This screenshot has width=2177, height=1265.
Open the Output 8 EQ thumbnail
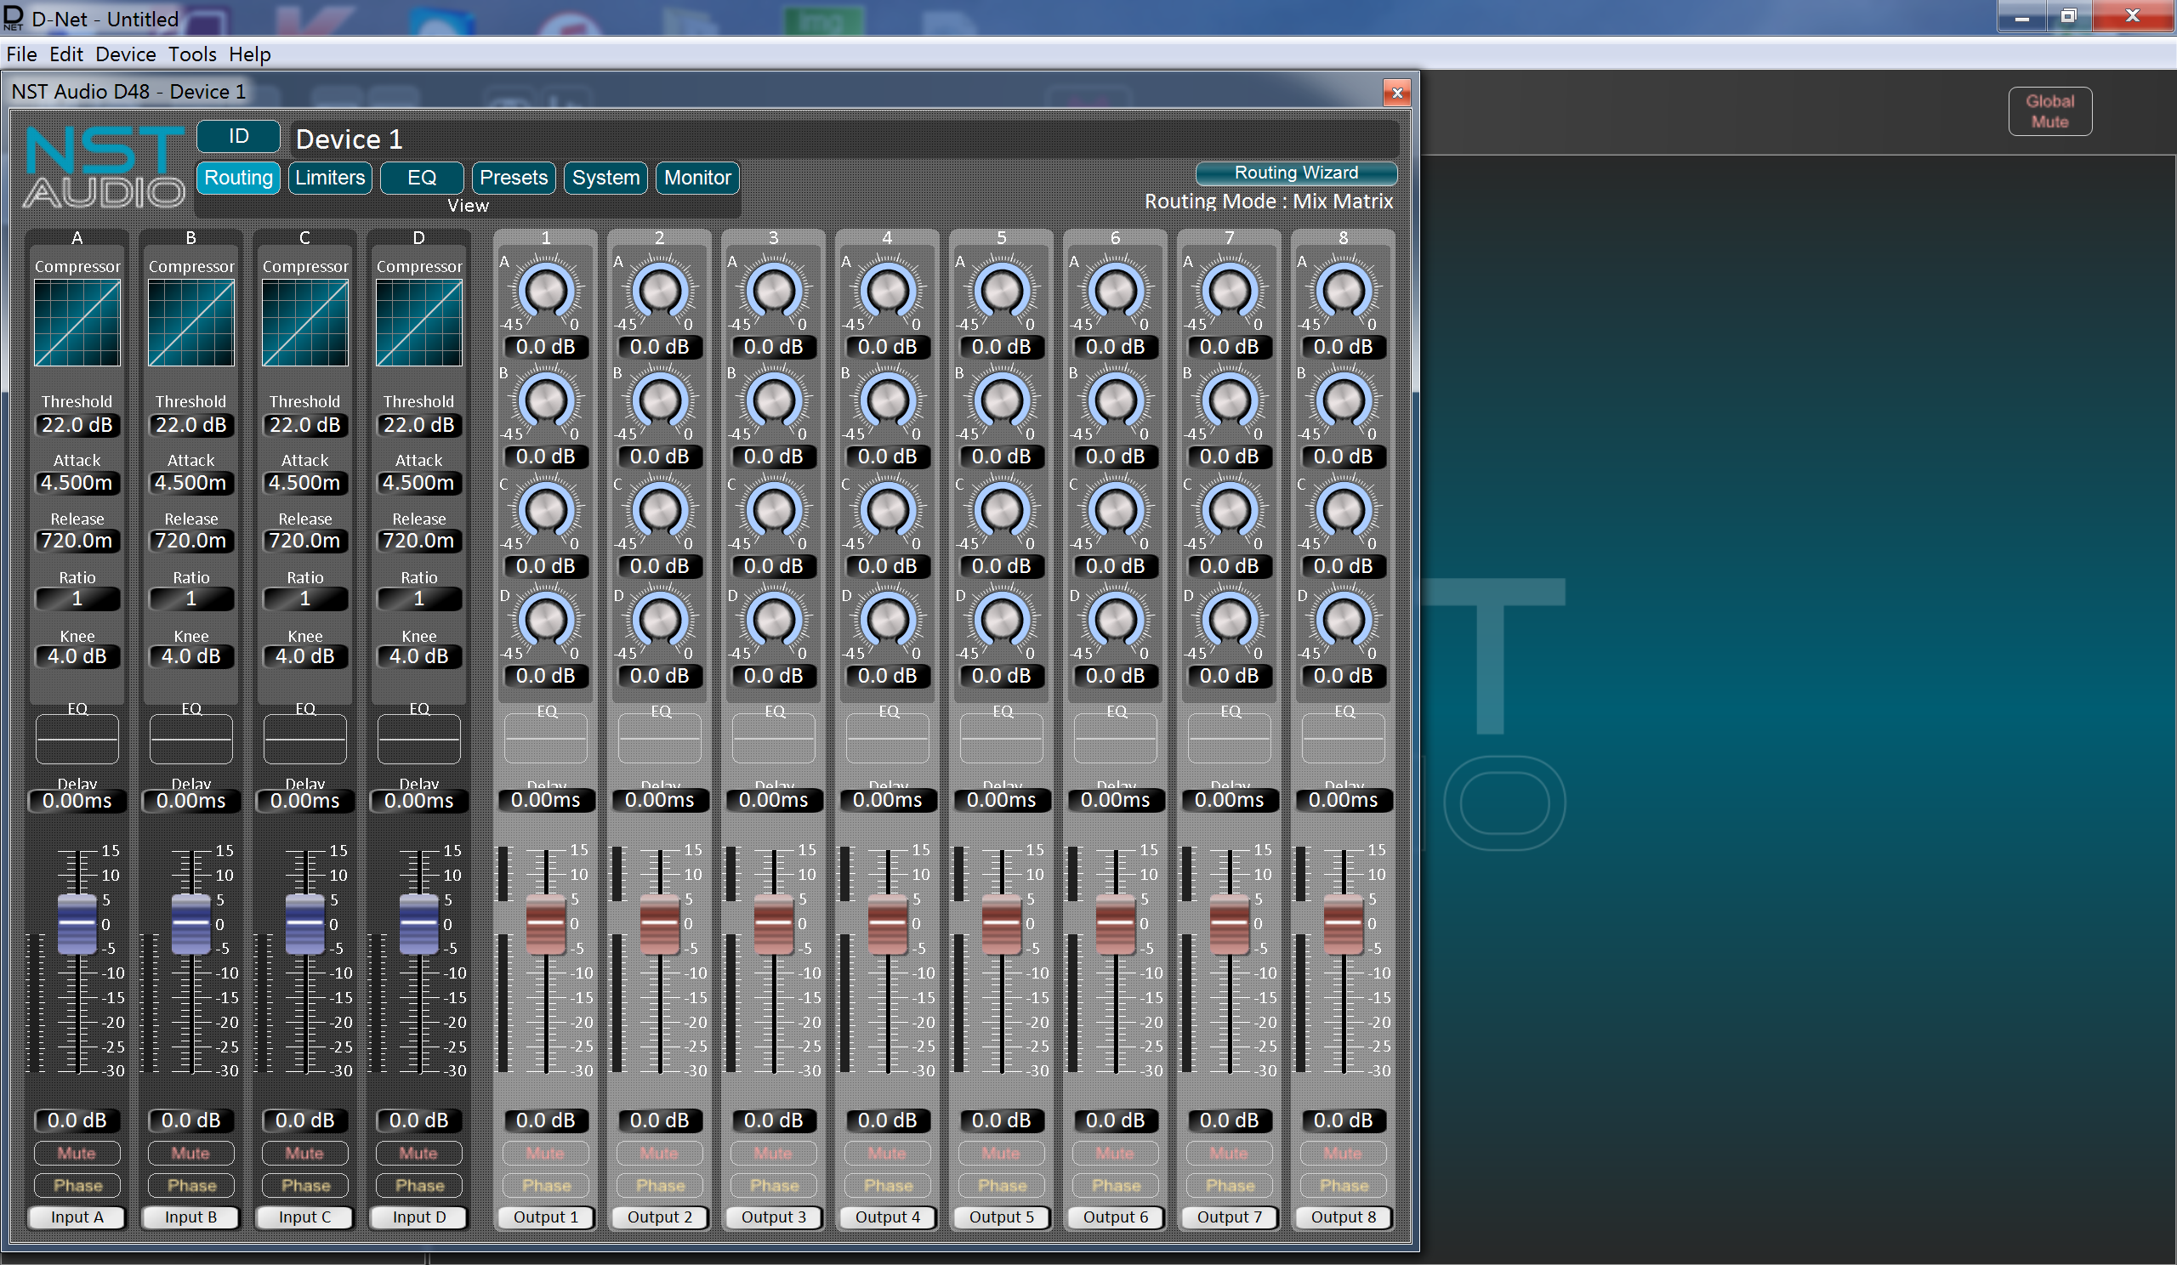(1344, 739)
